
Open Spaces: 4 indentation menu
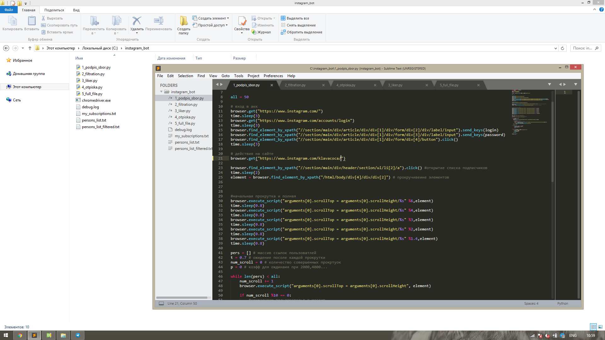pos(531,303)
